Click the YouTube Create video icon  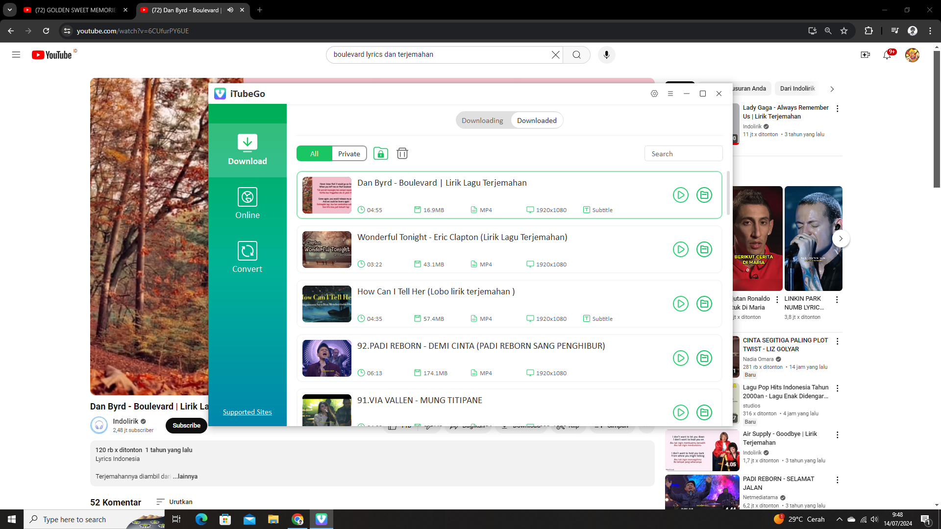click(x=866, y=55)
